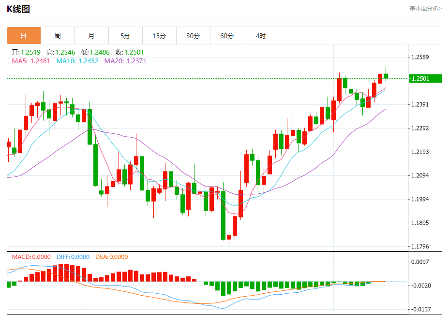Open the 4时 timeframe tab
Screen dimensions: 448x315
[x=261, y=36]
